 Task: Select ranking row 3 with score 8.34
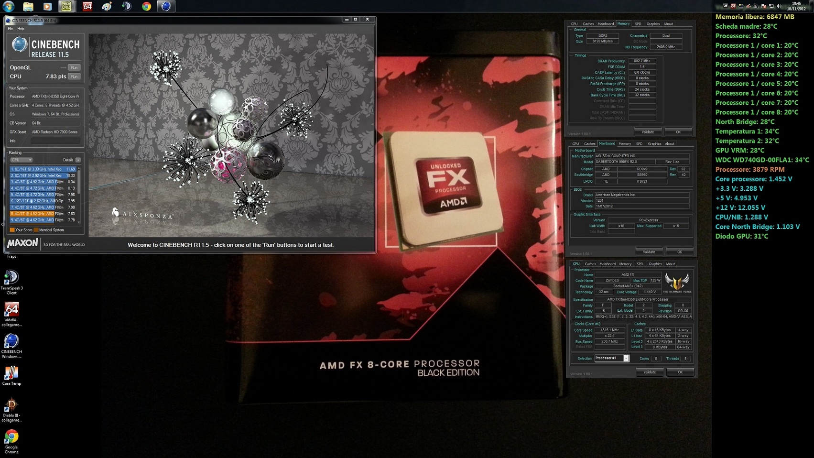pos(43,182)
